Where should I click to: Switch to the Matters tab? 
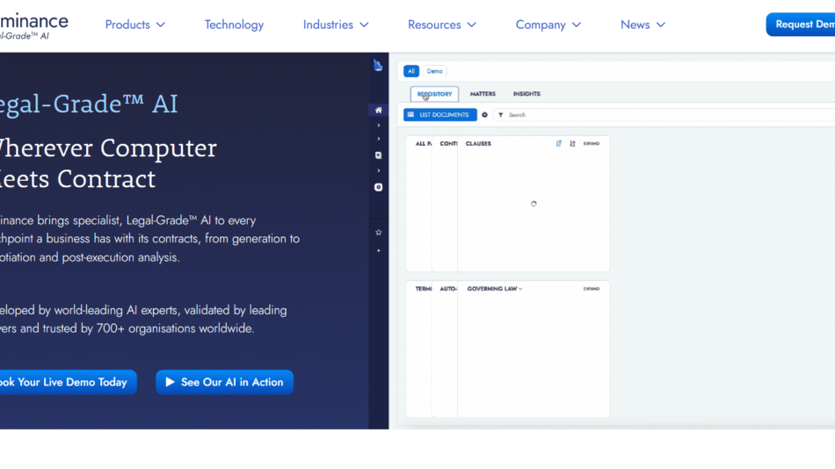pos(483,94)
